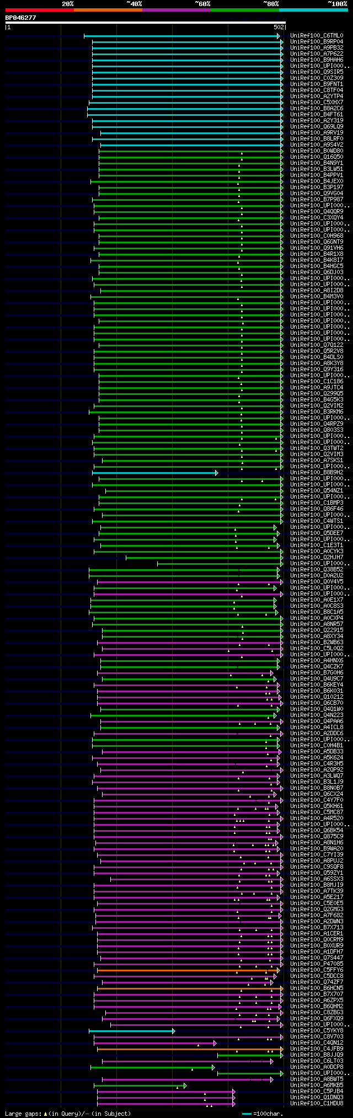Open hit UniRef100_B7G0H6
353x1118 pixels.
coord(317,673)
